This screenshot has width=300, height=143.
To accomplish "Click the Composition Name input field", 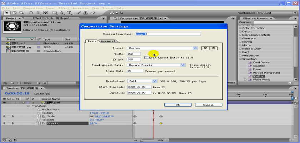I will 168,34.
